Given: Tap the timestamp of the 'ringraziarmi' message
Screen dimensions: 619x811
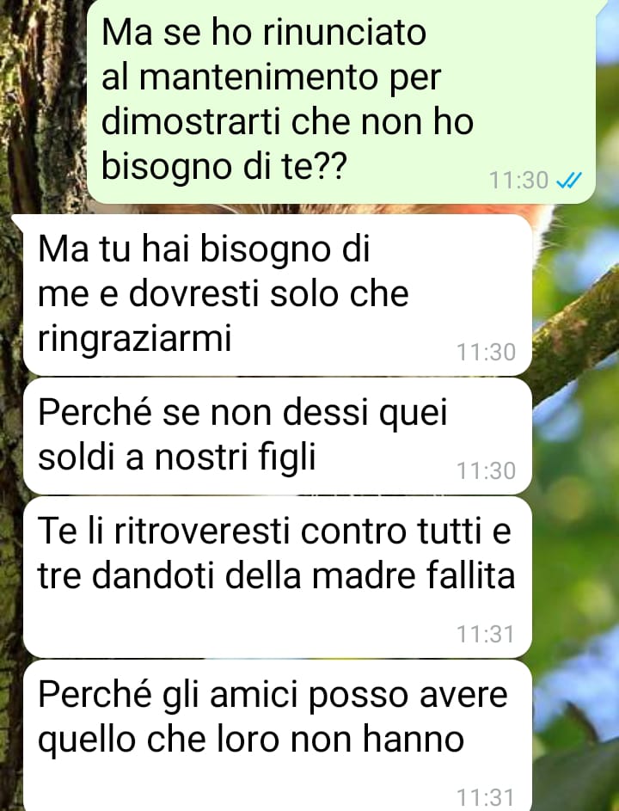Looking at the screenshot, I should pyautogui.click(x=486, y=353).
